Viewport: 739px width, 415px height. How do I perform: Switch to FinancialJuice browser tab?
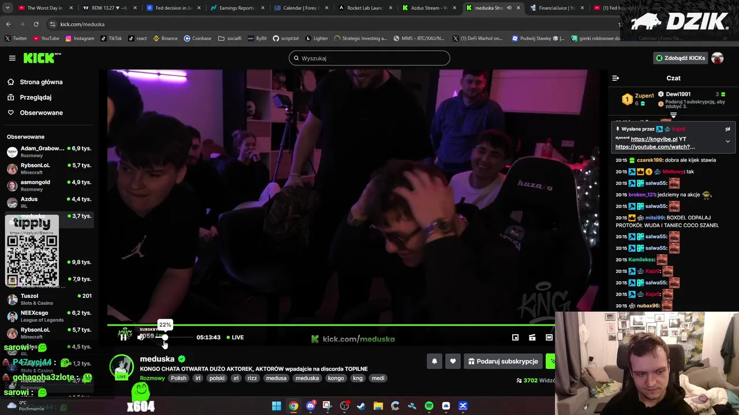click(x=558, y=8)
